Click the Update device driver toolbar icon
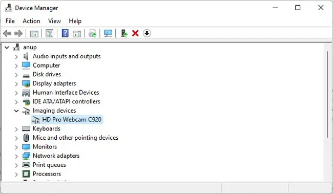The width and height of the screenshot is (333, 194). point(92,34)
